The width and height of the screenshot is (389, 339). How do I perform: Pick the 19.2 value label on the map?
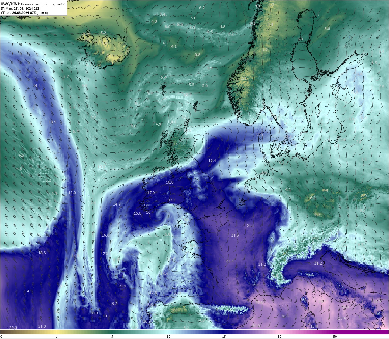[114, 304]
